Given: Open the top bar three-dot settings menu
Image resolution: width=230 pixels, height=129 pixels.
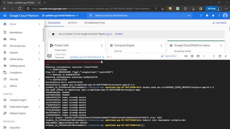Looking at the screenshot, I should point(219,15).
